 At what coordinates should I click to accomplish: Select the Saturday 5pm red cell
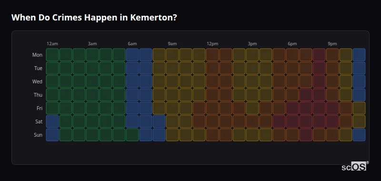click(x=279, y=121)
